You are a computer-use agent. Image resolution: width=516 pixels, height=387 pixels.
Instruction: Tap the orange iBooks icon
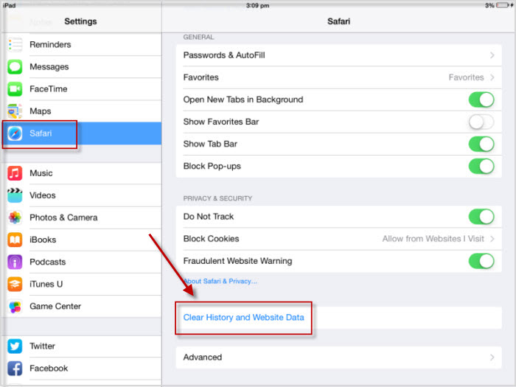tap(15, 240)
